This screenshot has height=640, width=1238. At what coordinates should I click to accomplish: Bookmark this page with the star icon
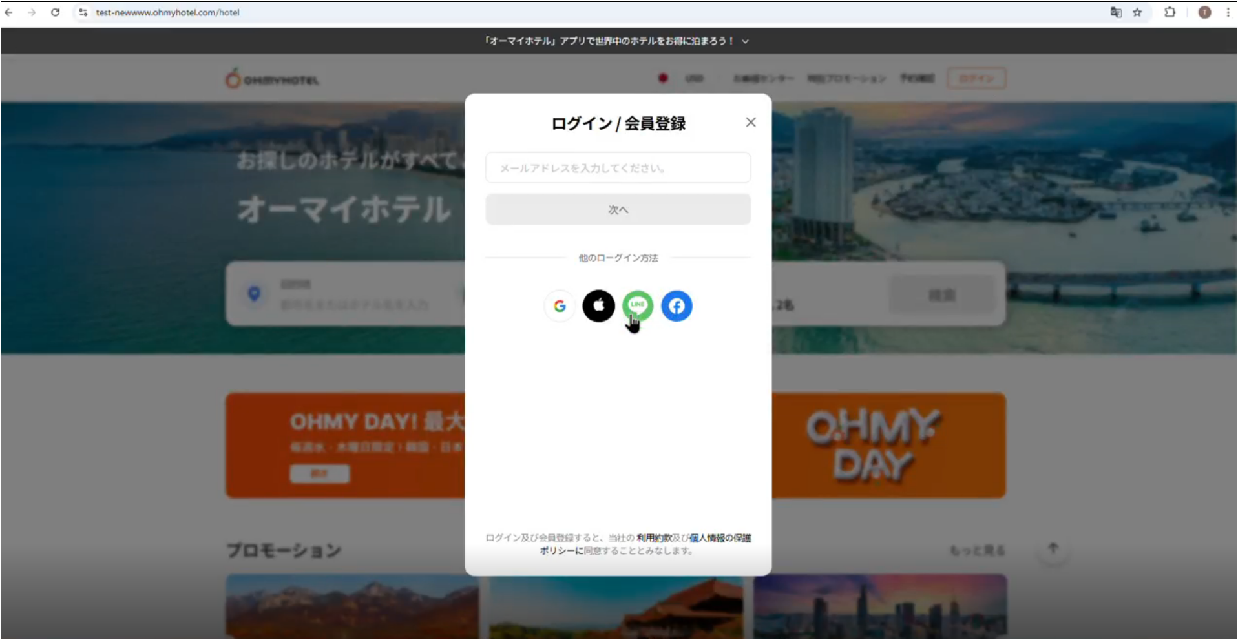1137,12
